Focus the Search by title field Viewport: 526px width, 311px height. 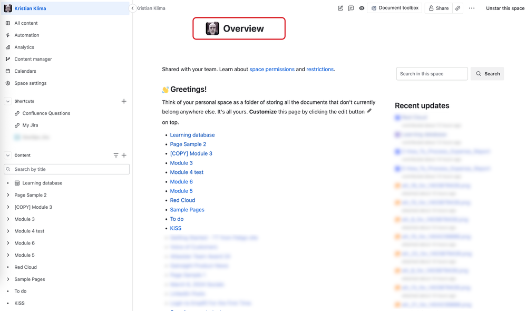point(66,169)
